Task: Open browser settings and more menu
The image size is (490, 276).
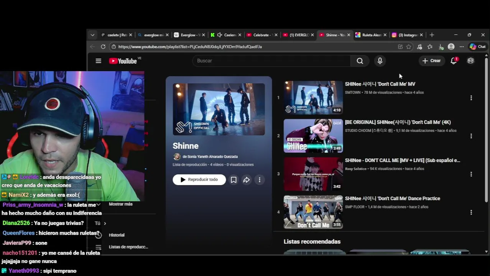Action: (462, 46)
